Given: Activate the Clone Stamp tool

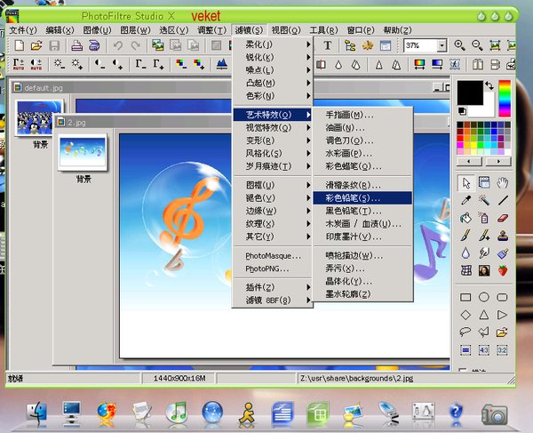Looking at the screenshot, I should 503,236.
